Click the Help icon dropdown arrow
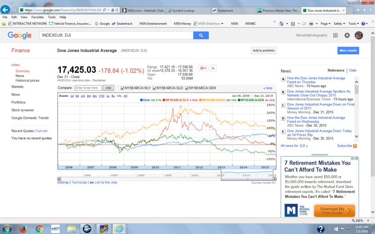This screenshot has width=375, height=234. coord(367,24)
